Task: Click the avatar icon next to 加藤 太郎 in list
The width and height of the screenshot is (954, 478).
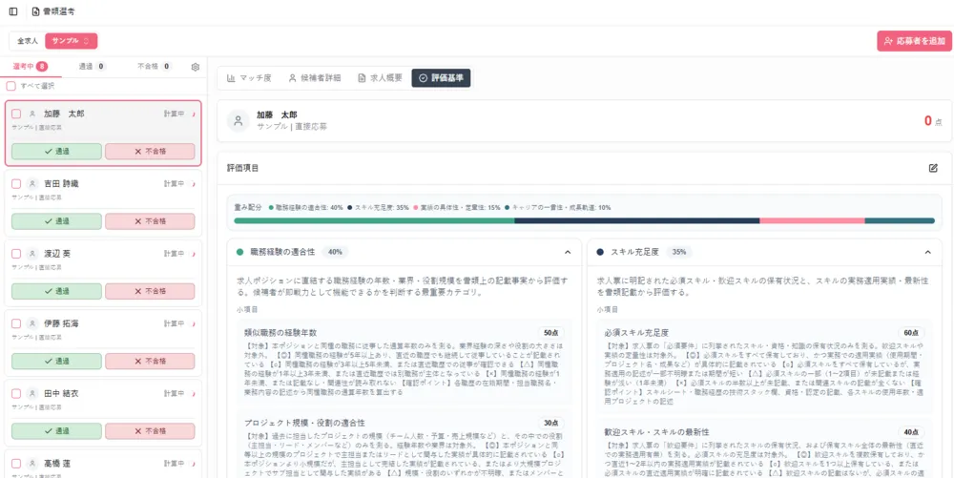Action: pos(32,114)
